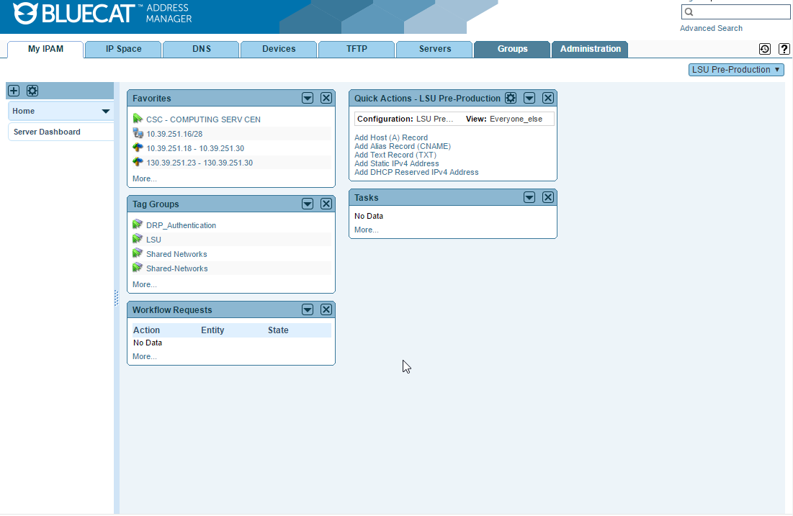Open the session history clock icon
The image size is (793, 516).
tap(765, 48)
